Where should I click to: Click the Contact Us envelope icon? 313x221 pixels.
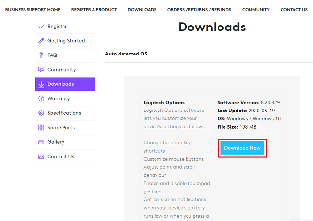41,157
